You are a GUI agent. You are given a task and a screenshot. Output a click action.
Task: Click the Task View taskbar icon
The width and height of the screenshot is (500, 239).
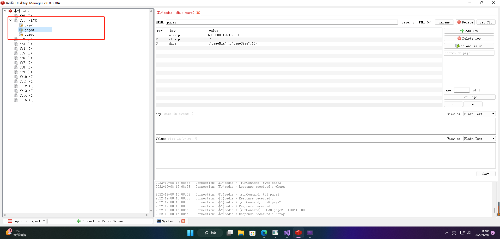pyautogui.click(x=230, y=233)
